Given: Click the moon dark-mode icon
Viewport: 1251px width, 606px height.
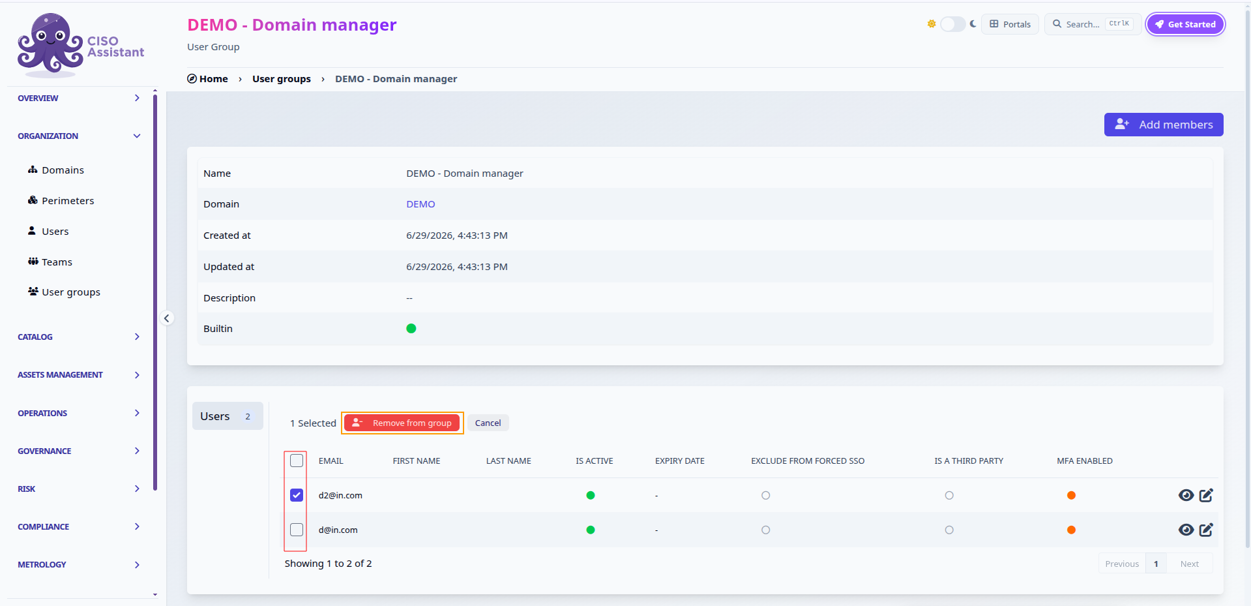Looking at the screenshot, I should (x=973, y=24).
